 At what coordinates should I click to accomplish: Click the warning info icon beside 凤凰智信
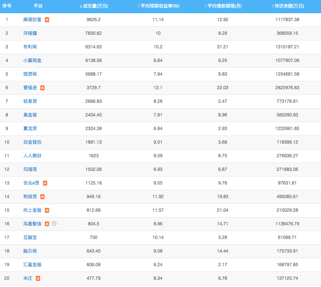tap(54, 224)
